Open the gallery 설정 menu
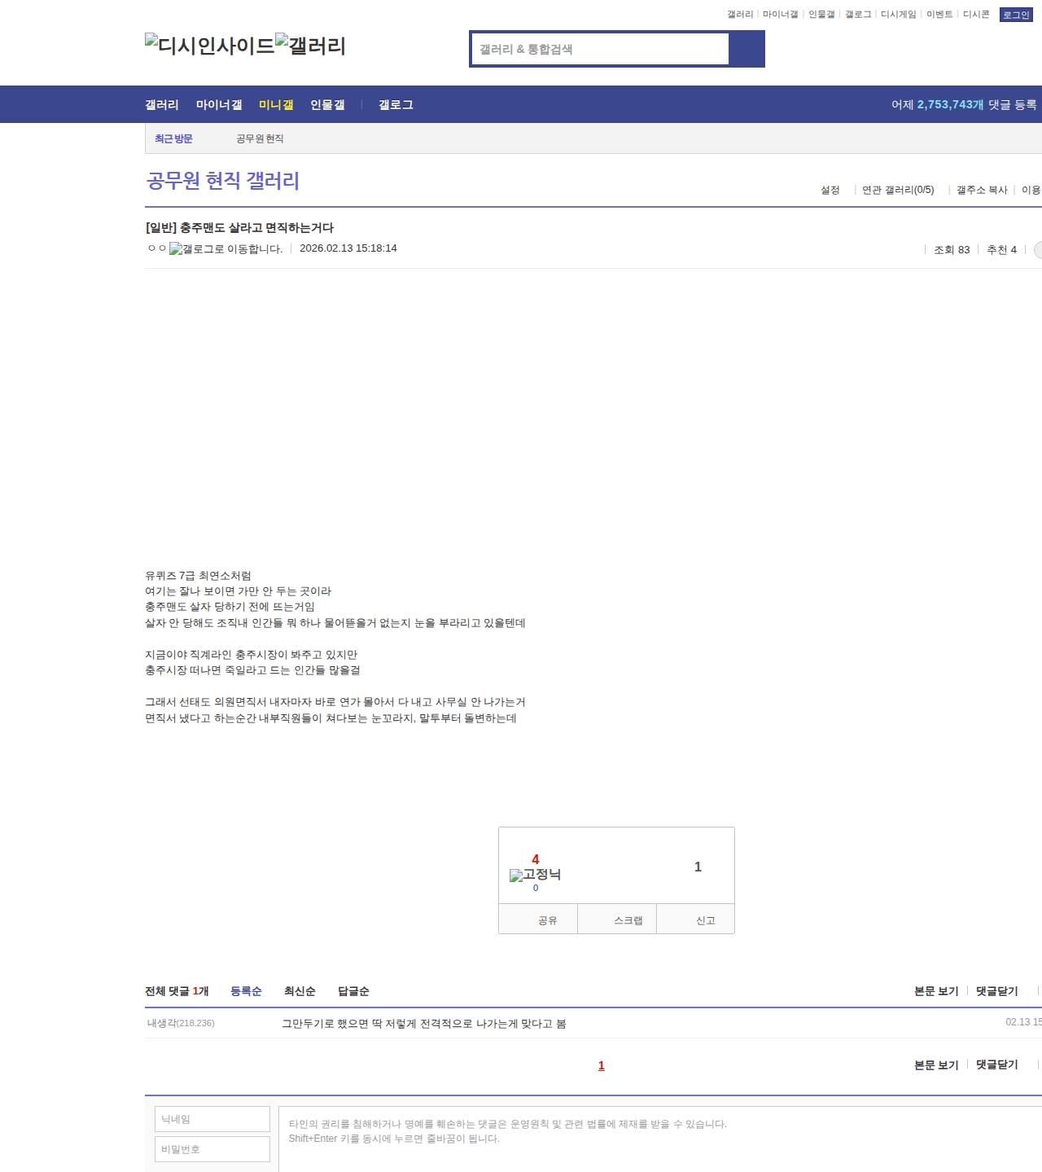1042x1172 pixels. [830, 190]
